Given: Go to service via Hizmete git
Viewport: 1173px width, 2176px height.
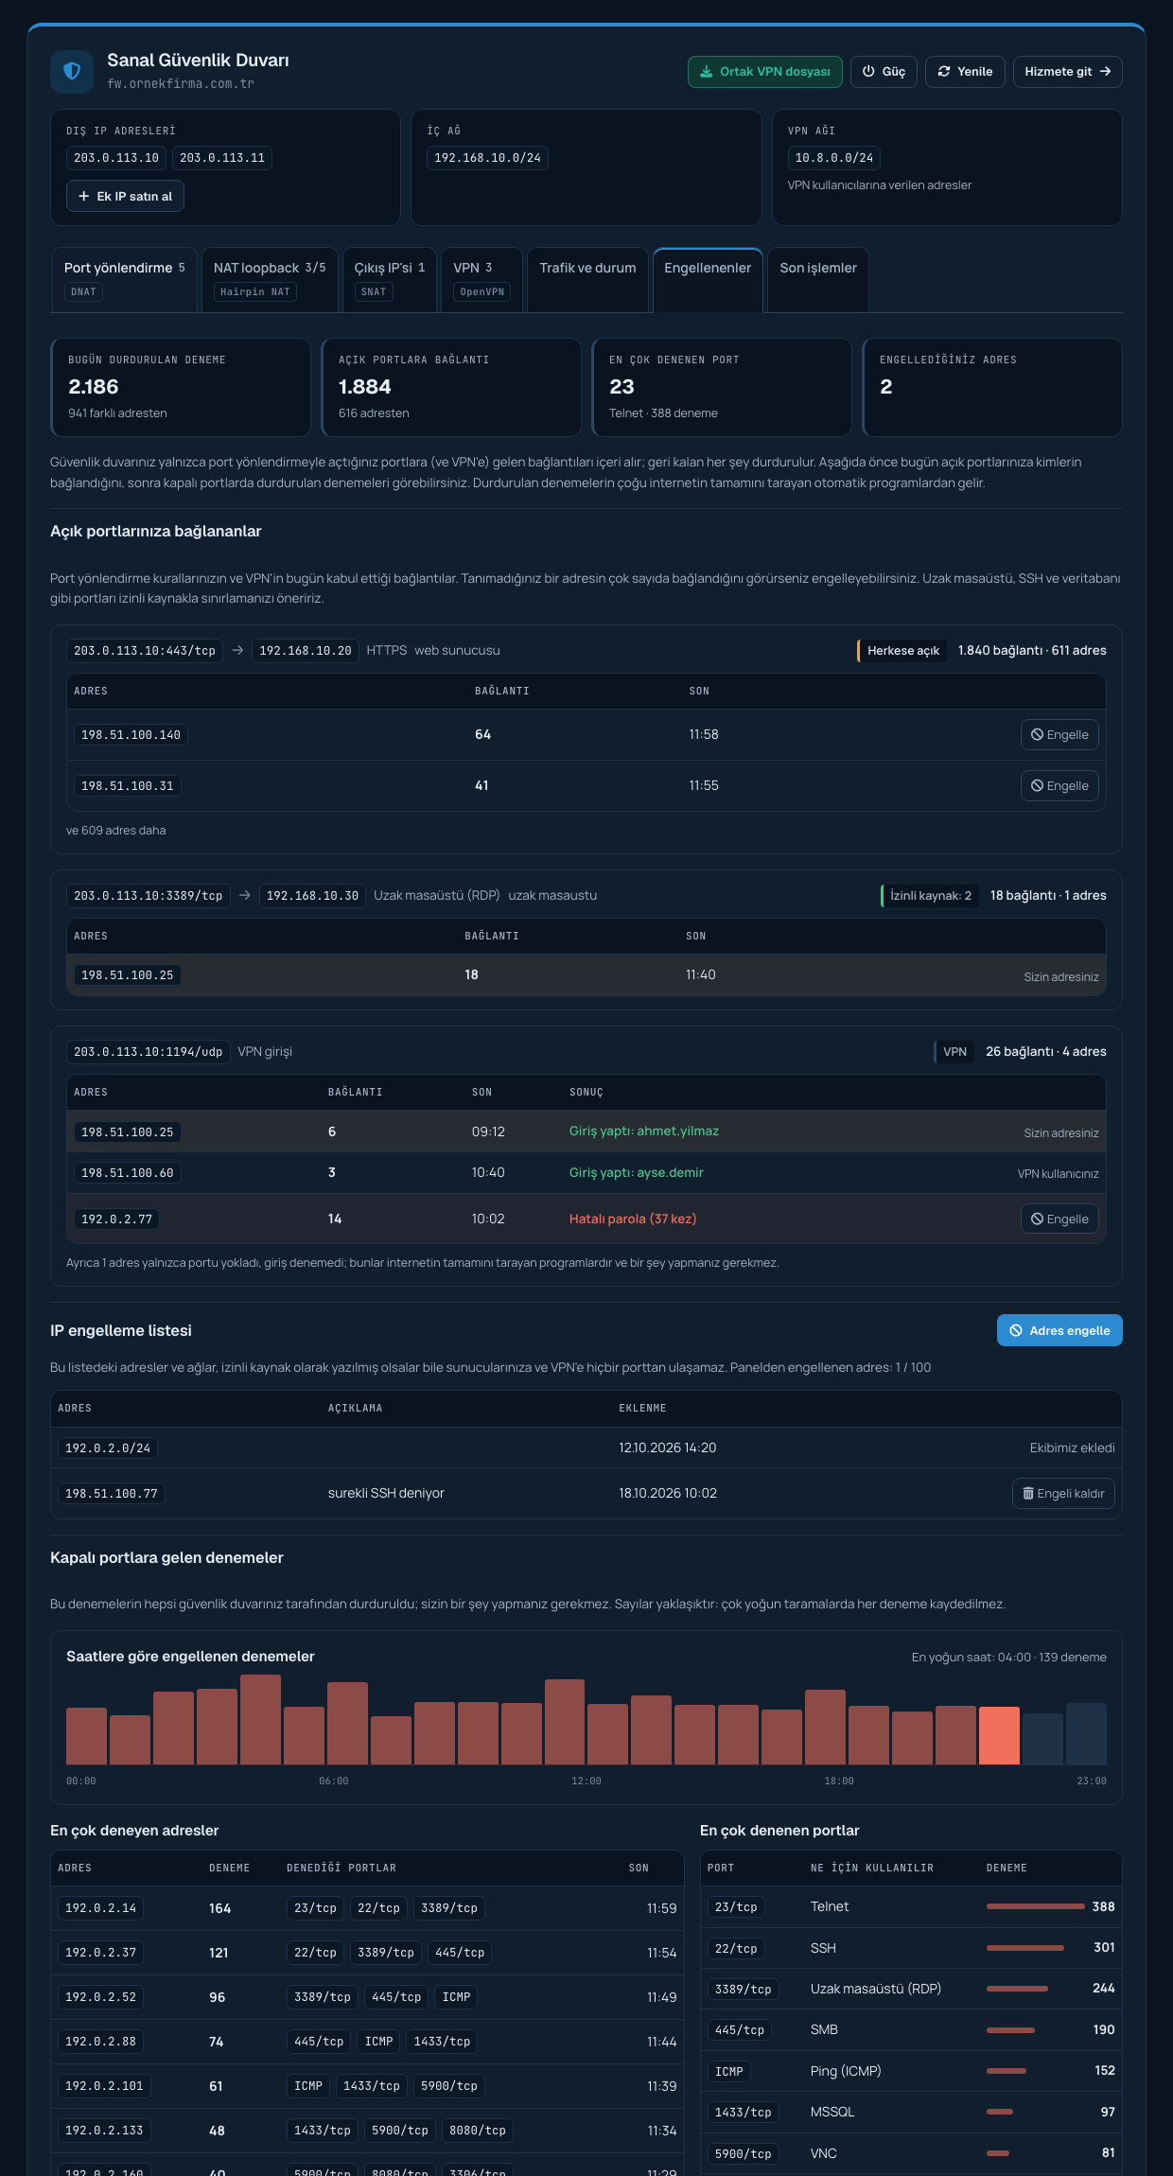Looking at the screenshot, I should (x=1067, y=72).
